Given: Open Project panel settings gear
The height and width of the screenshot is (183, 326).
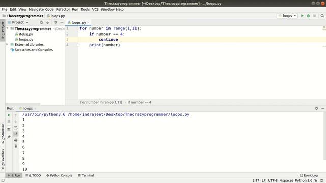Looking at the screenshot, I should pyautogui.click(x=56, y=22).
